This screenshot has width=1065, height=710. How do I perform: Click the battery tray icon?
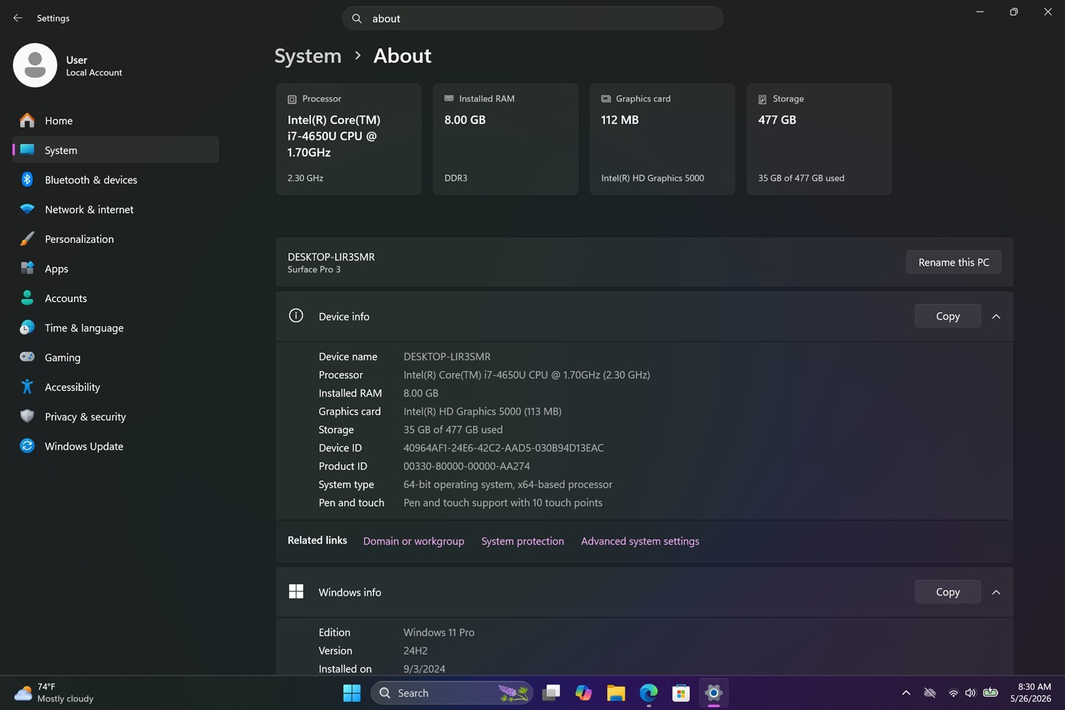point(990,693)
